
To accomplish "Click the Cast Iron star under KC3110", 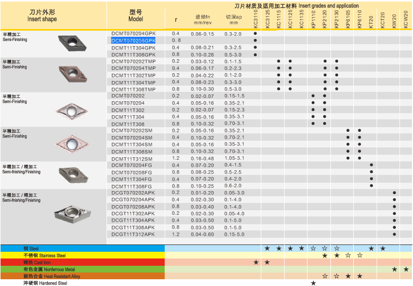I will (x=256, y=262).
